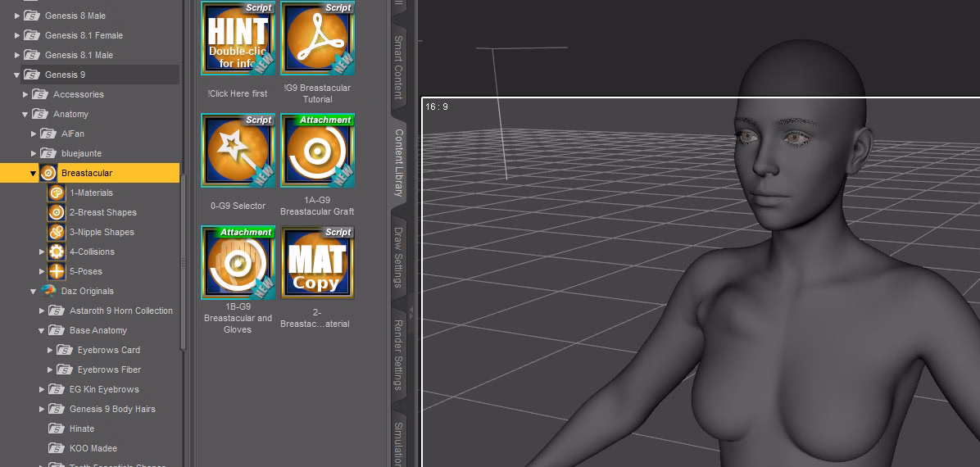Click the KOO Madee folder icon
The height and width of the screenshot is (467, 980).
pos(57,448)
